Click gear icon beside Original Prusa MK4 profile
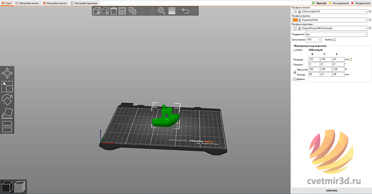Screen dimensions: 372x194 click(370, 28)
